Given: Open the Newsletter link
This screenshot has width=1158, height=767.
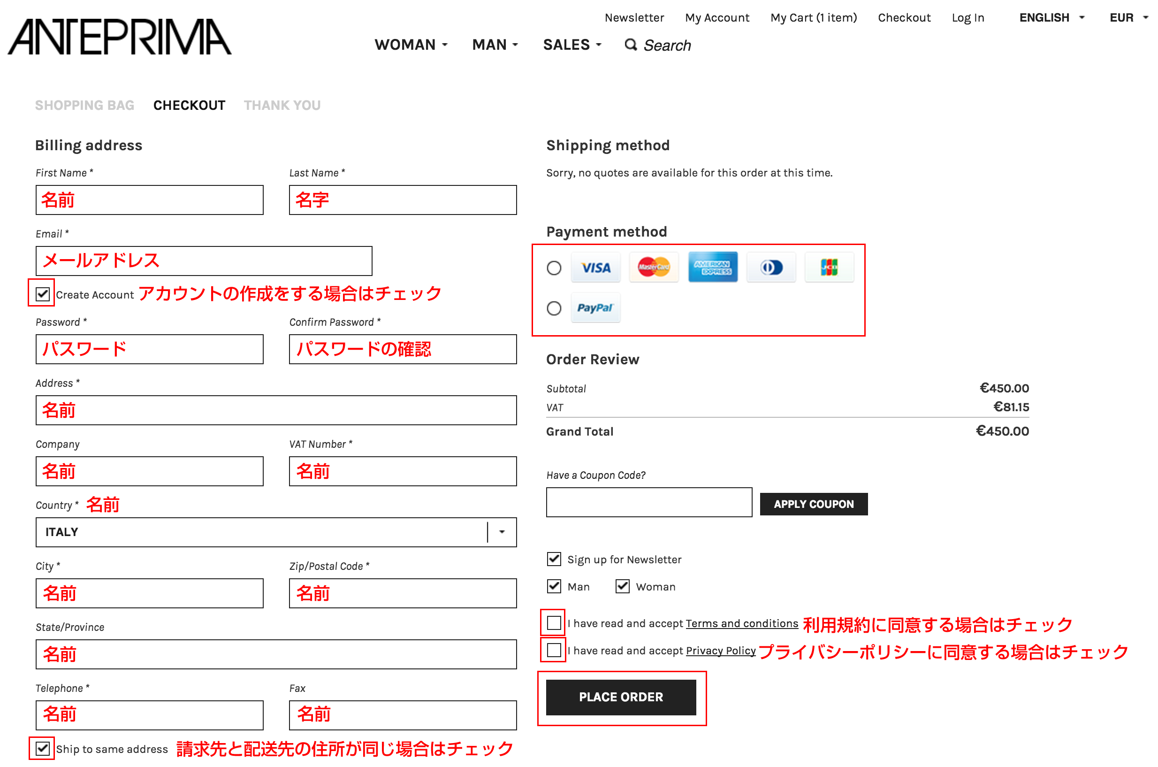Looking at the screenshot, I should [x=634, y=18].
